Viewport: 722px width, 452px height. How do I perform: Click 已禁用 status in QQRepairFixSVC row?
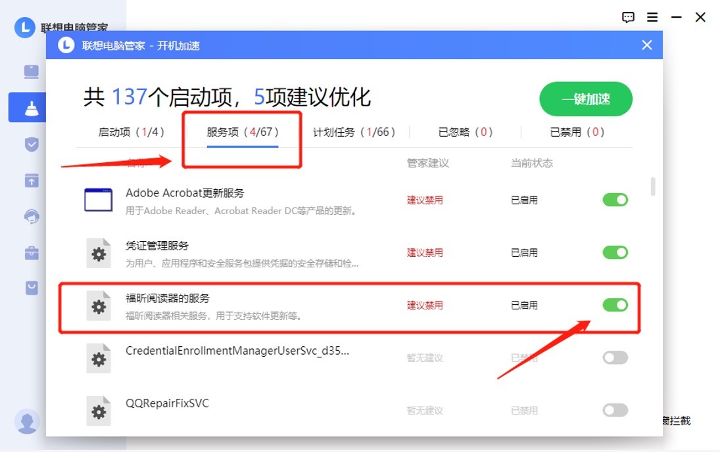pyautogui.click(x=524, y=411)
